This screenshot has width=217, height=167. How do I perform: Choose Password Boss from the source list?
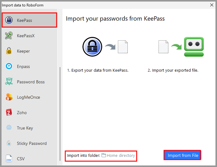tap(31, 82)
